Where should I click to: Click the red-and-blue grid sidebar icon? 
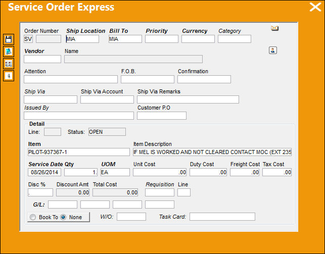(9, 64)
